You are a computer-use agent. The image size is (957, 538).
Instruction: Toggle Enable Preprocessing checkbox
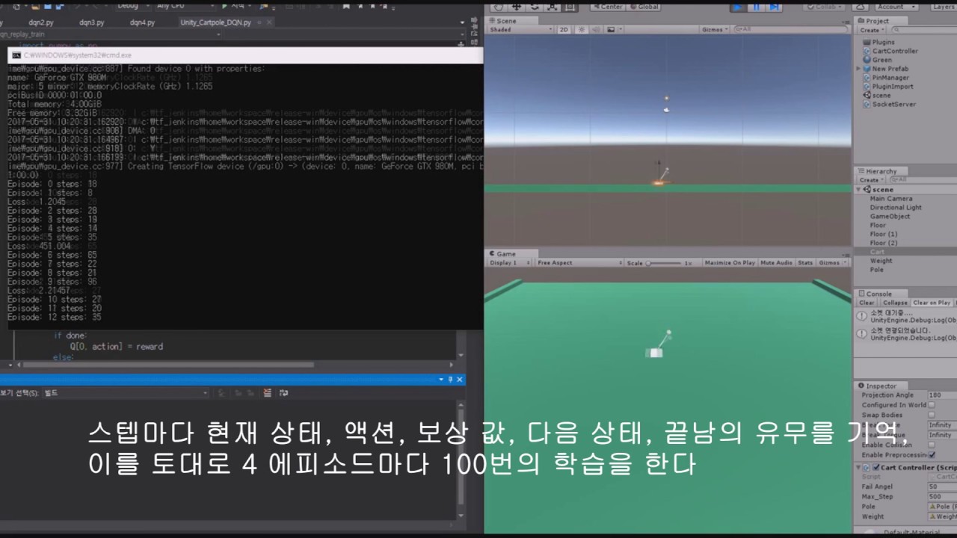point(932,454)
